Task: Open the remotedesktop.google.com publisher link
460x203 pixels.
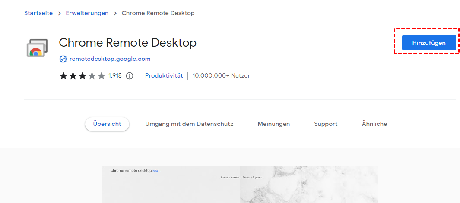Action: tap(110, 59)
